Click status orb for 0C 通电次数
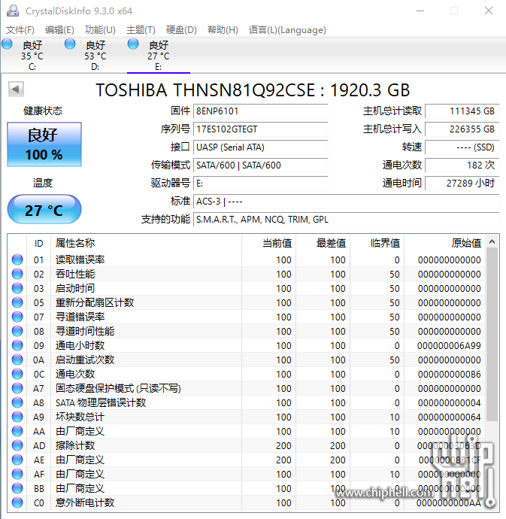This screenshot has width=506, height=519. tap(17, 374)
